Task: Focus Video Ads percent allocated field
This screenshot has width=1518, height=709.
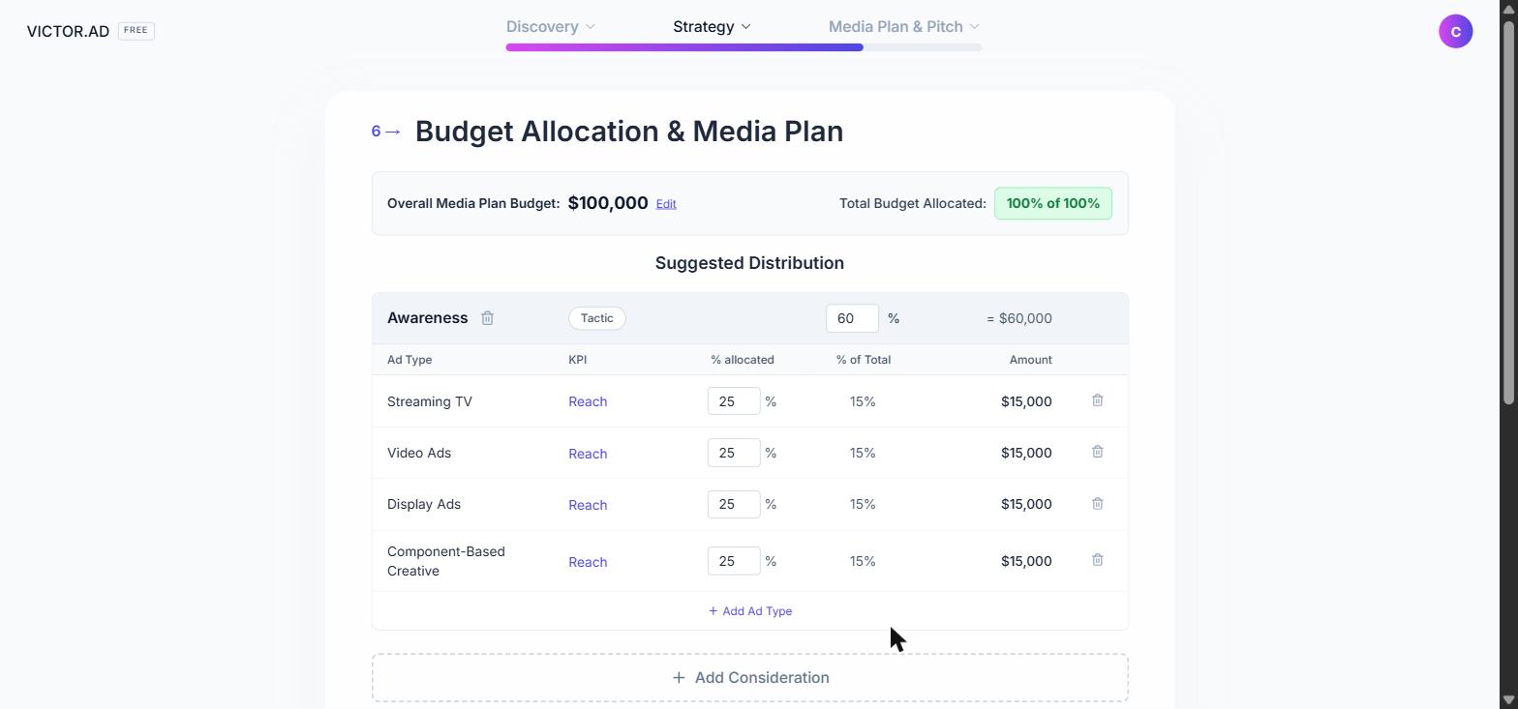Action: click(734, 453)
